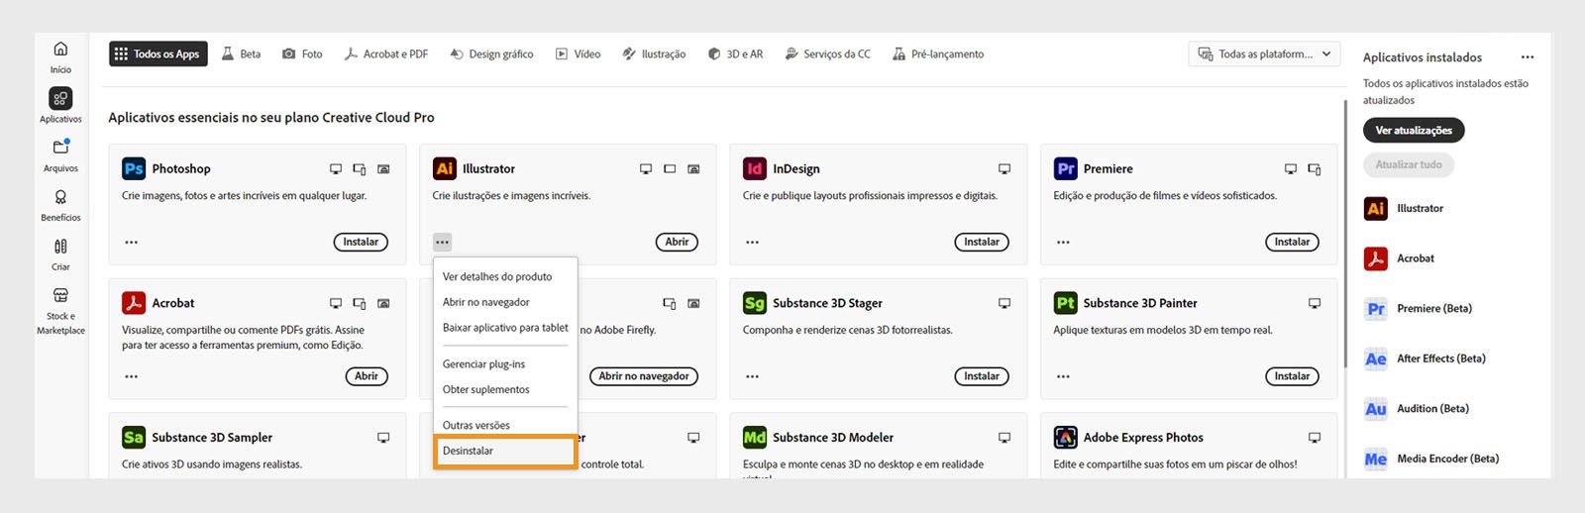Switch to the Ilustração tab
The height and width of the screenshot is (513, 1585).
654,54
